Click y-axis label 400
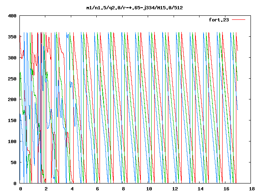The height and width of the screenshot is (194, 259). 12,16
